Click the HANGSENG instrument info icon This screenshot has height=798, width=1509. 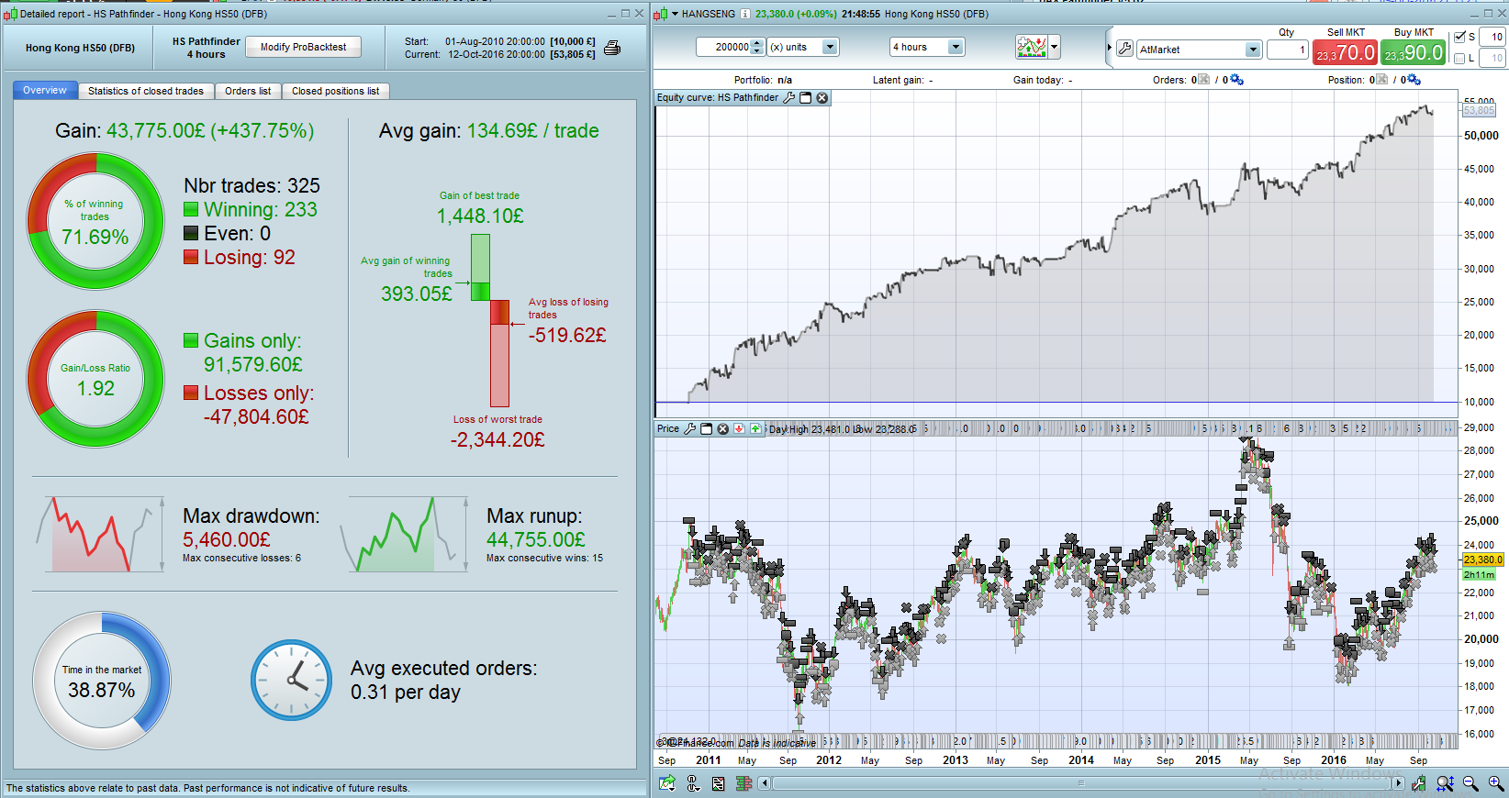pyautogui.click(x=745, y=14)
